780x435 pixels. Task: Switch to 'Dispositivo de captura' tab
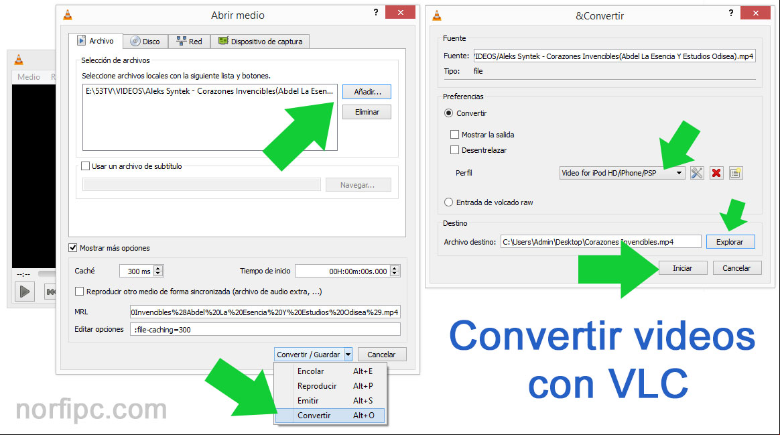[x=260, y=42]
